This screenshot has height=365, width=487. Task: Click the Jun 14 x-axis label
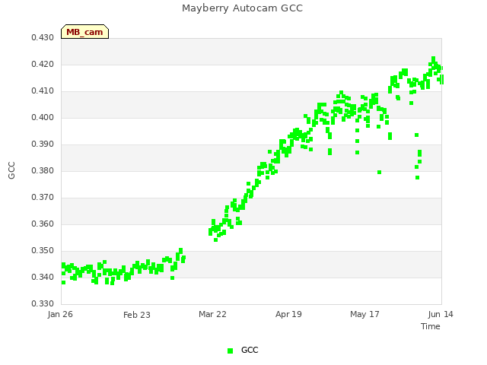click(x=441, y=314)
